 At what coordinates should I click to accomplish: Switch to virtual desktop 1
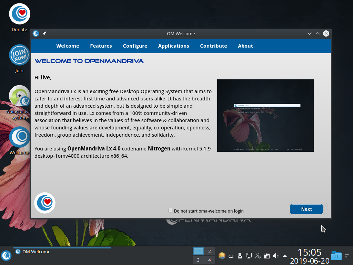[x=198, y=251]
